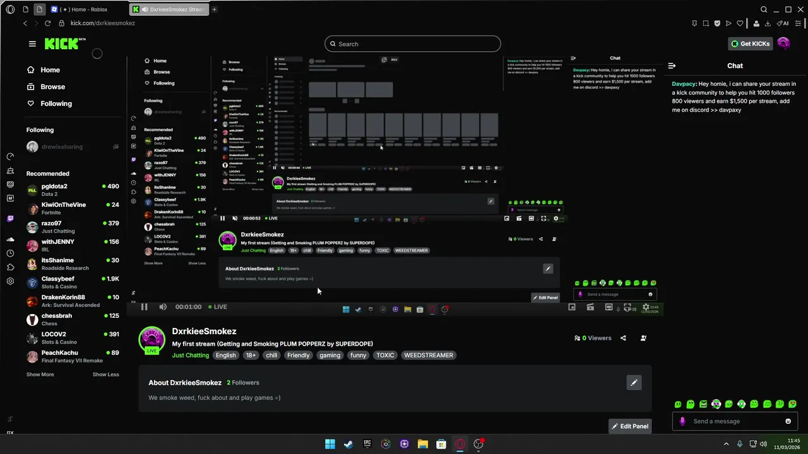Go back in browser
Viewport: 808px width, 454px height.
coord(25,23)
